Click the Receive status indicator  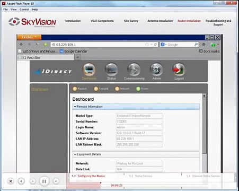click(80, 89)
